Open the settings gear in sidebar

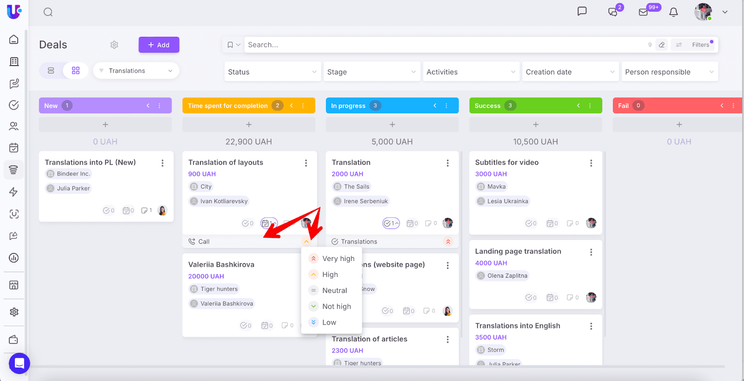pyautogui.click(x=14, y=312)
